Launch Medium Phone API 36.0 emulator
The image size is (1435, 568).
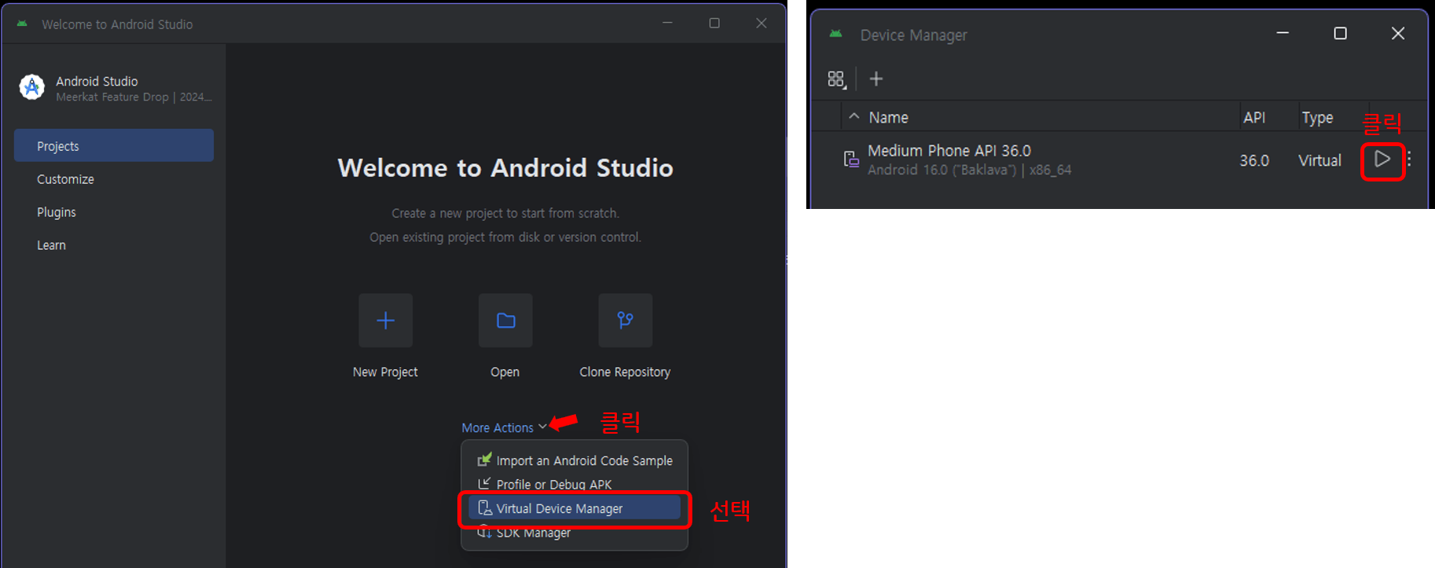coord(1382,159)
